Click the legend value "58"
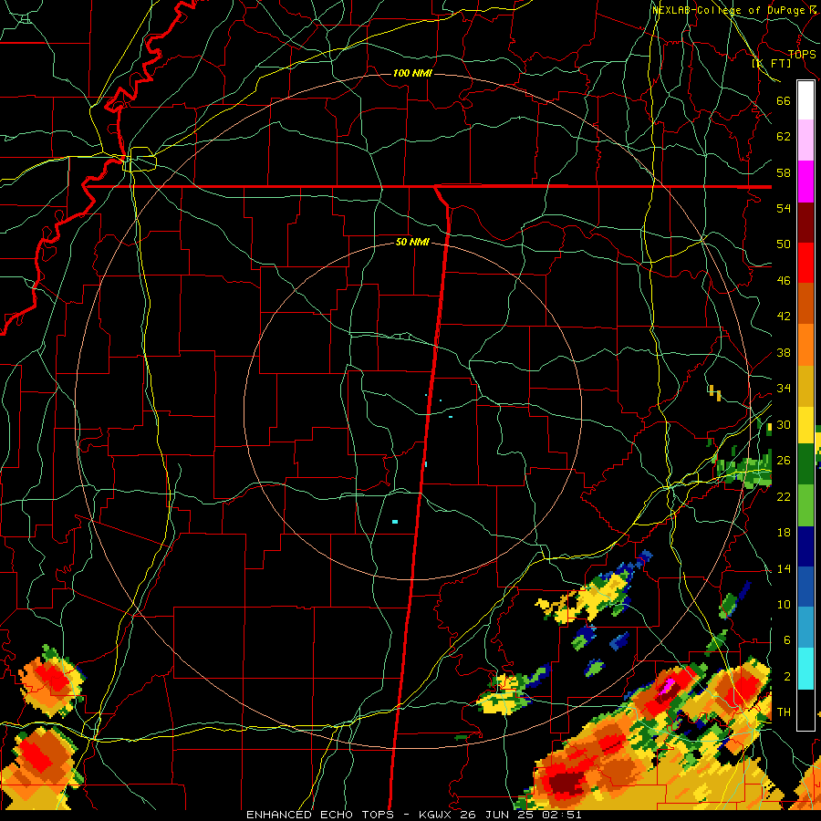Image resolution: width=821 pixels, height=821 pixels. [784, 172]
